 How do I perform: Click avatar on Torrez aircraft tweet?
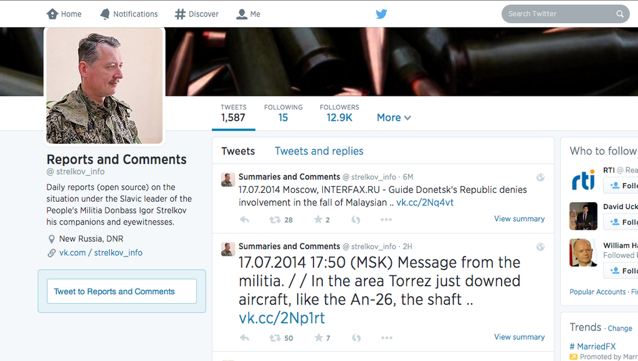tap(228, 249)
